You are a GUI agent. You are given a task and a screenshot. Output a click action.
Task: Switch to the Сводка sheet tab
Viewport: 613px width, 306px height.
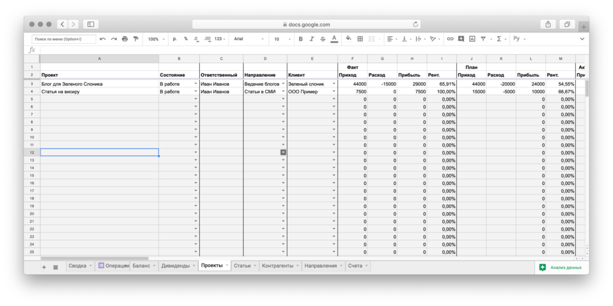coord(77,265)
